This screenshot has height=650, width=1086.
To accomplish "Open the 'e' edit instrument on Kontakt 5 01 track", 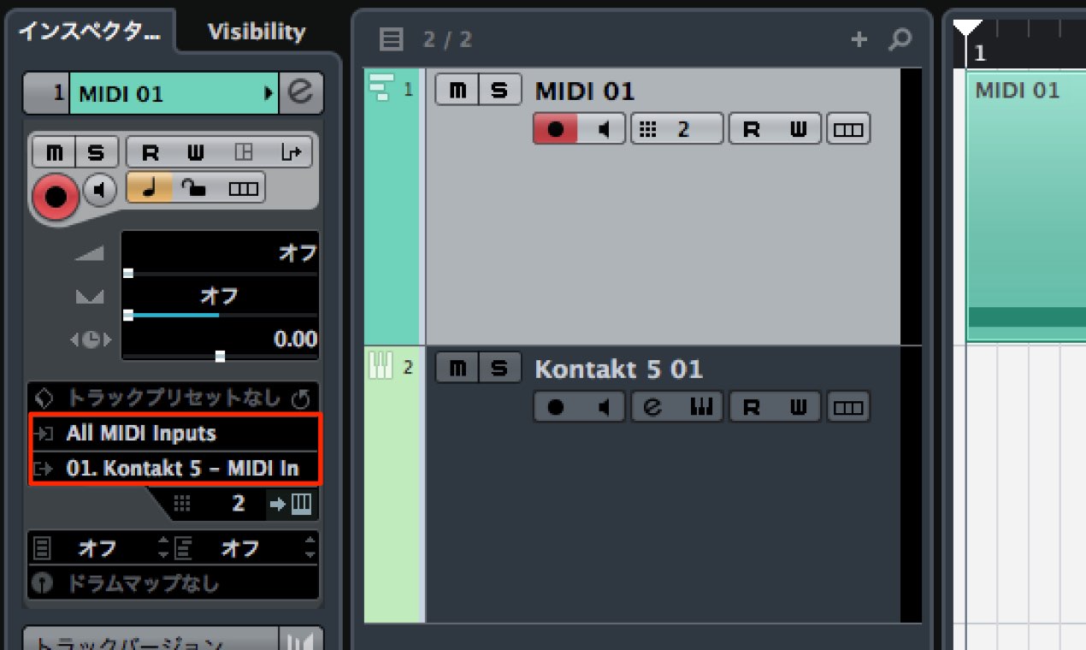I will 654,407.
